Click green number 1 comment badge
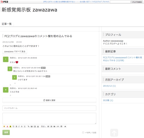The width and height of the screenshot is (144, 138). [6, 59]
